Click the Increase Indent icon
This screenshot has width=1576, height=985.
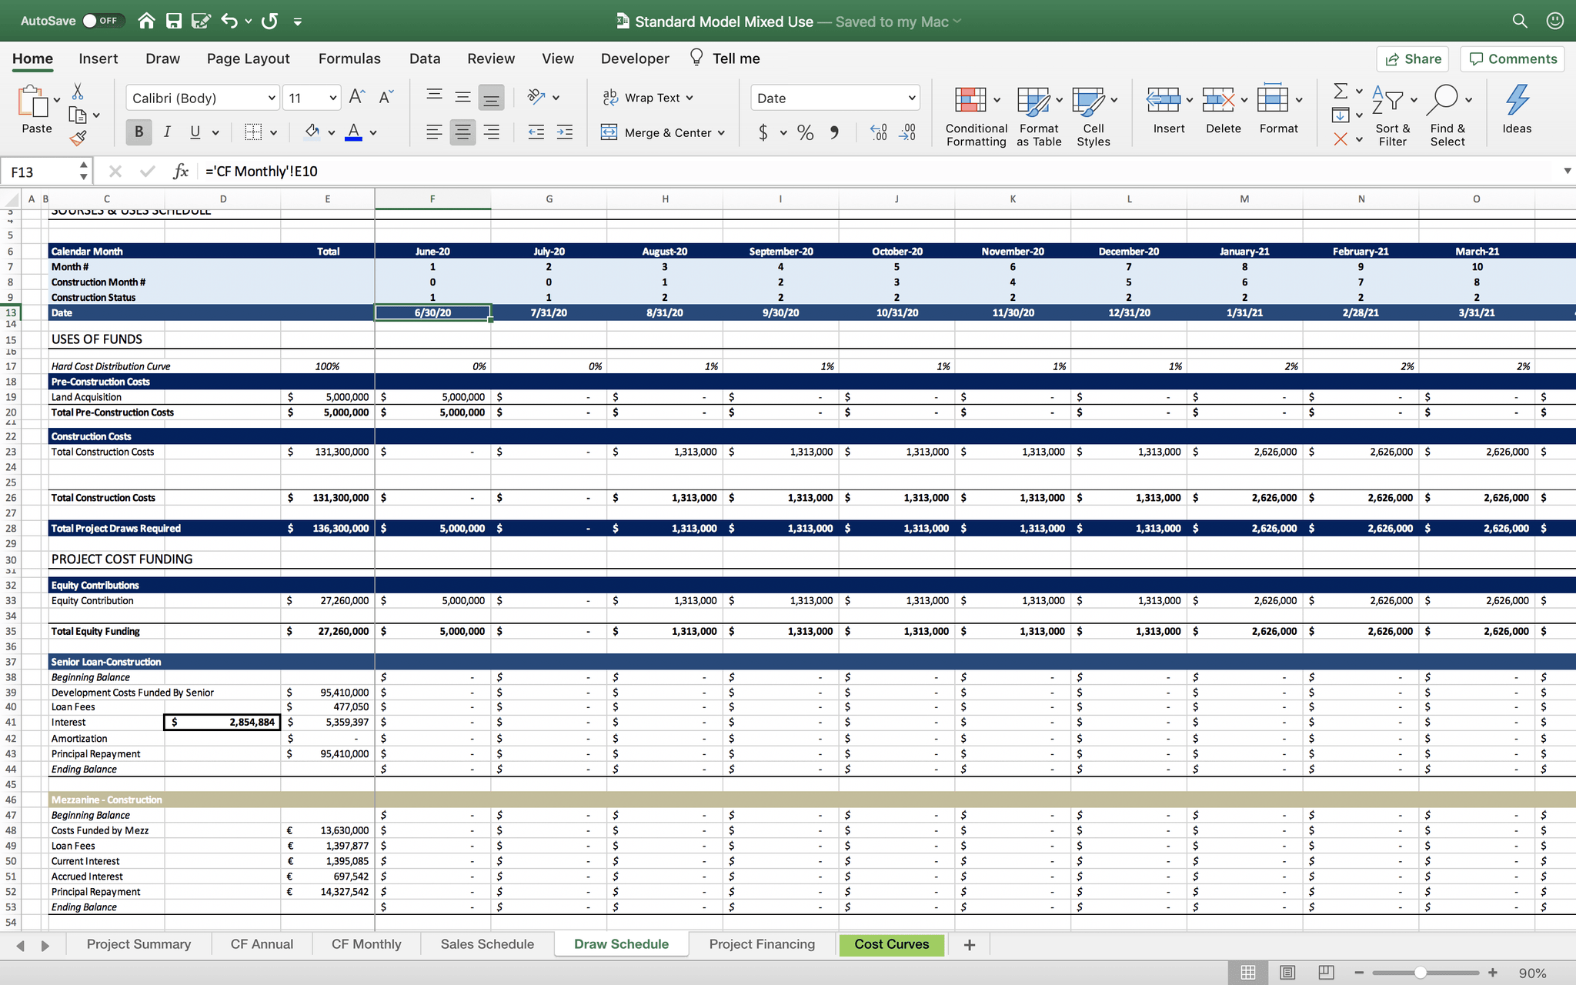coord(564,132)
